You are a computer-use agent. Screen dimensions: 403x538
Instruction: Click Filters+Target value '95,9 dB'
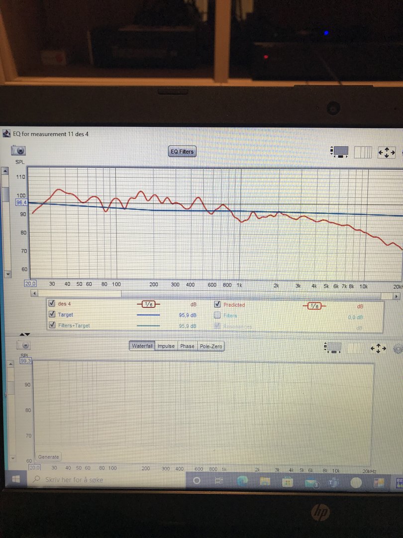(x=188, y=326)
